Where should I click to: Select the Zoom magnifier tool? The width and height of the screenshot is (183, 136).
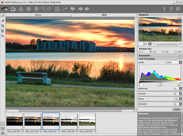(x=3, y=36)
